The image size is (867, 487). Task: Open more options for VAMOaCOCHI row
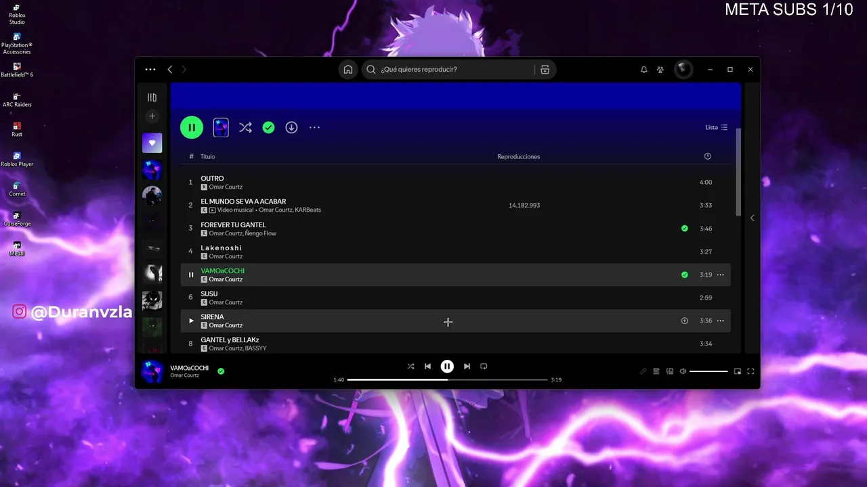(720, 275)
